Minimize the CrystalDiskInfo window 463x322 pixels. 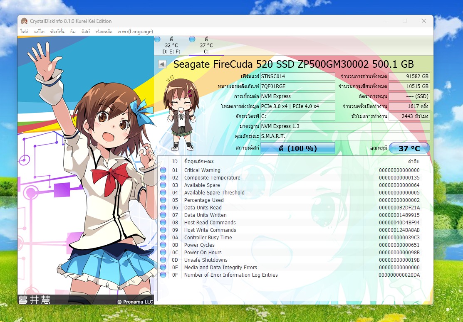click(x=386, y=21)
